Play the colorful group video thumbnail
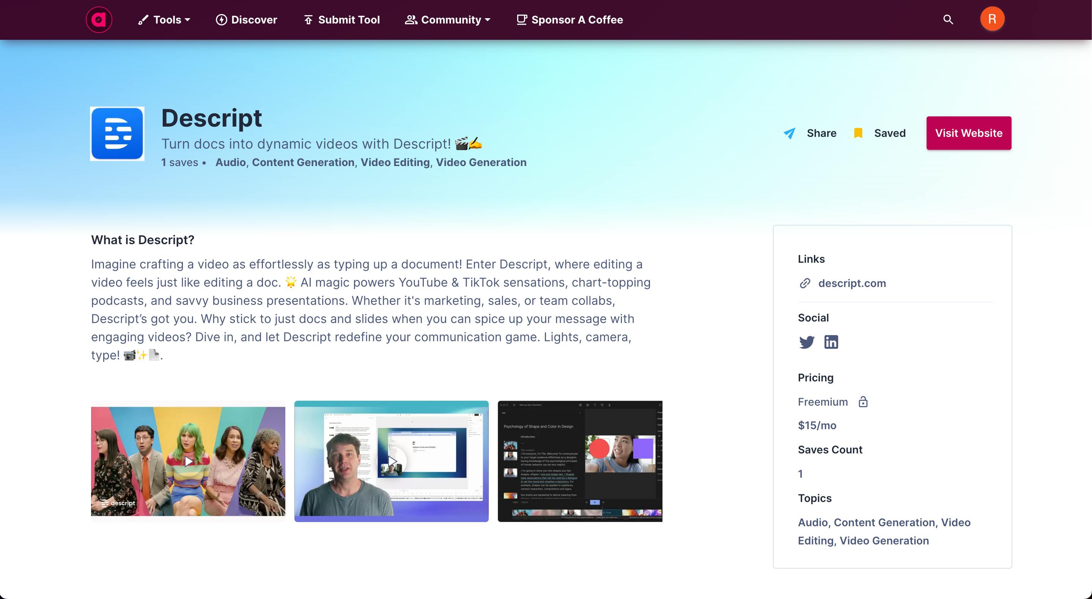 [x=188, y=461]
